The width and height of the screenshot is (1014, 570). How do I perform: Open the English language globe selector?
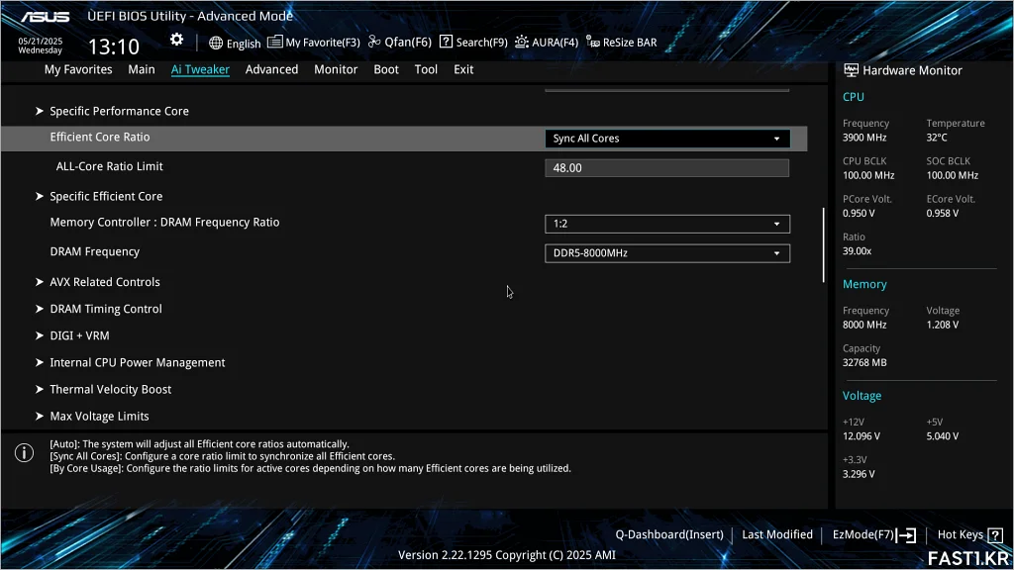tap(235, 43)
